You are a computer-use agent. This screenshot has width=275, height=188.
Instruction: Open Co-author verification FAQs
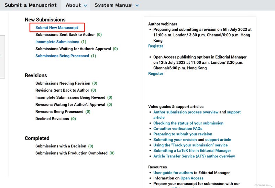tap(178, 129)
